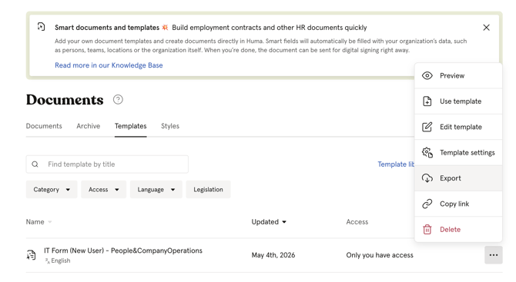
Task: Click the English language label
Action: (61, 260)
